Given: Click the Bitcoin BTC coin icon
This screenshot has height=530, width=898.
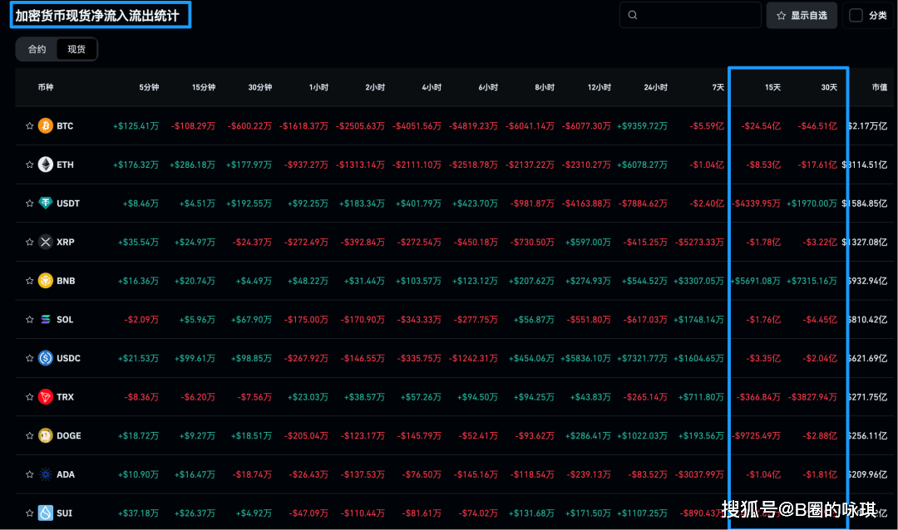Looking at the screenshot, I should click(x=45, y=126).
